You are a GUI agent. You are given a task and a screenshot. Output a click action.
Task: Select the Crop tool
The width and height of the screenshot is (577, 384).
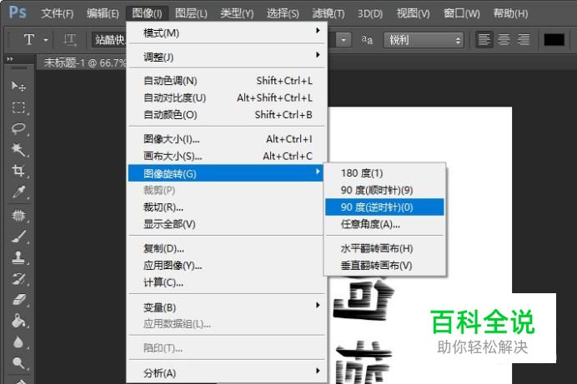18,171
